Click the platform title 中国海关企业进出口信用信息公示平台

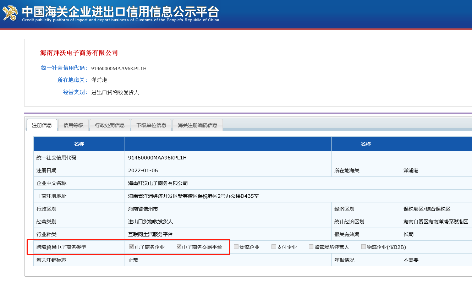pos(121,11)
